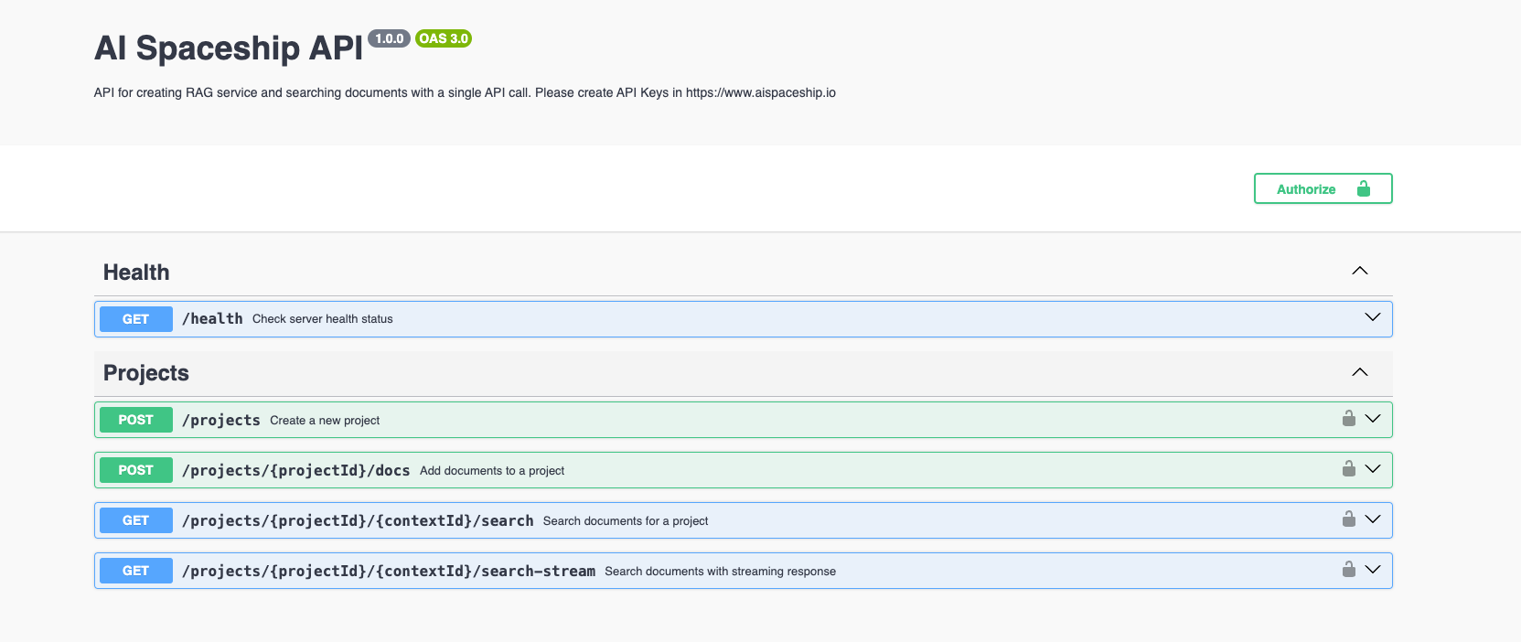Expand the POST /projects endpoint arrow

point(1373,418)
